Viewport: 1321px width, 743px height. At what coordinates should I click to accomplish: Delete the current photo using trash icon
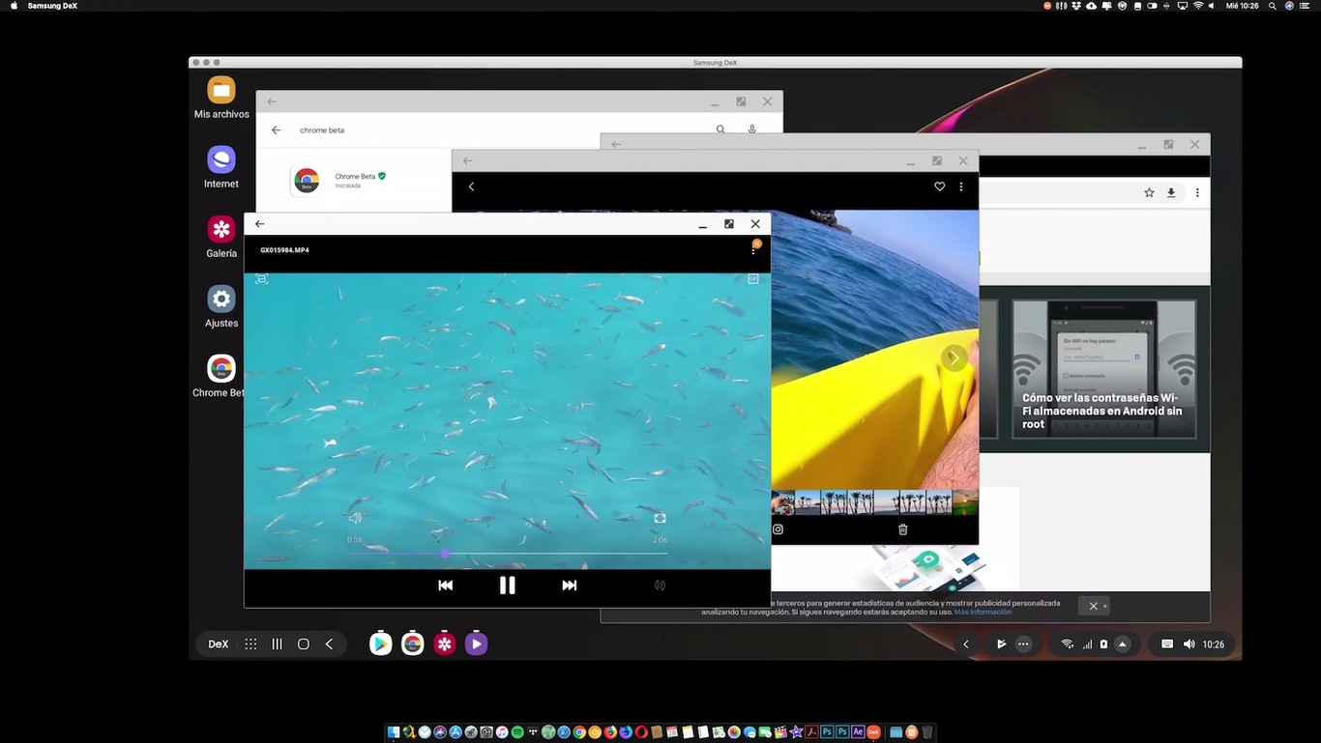click(901, 529)
